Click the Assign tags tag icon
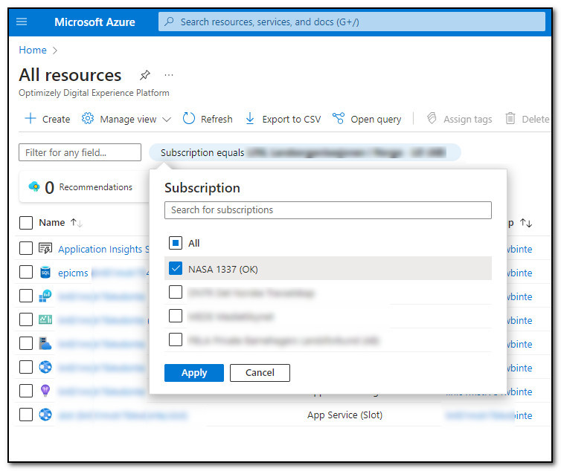Image resolution: width=561 pixels, height=471 pixels. [432, 118]
